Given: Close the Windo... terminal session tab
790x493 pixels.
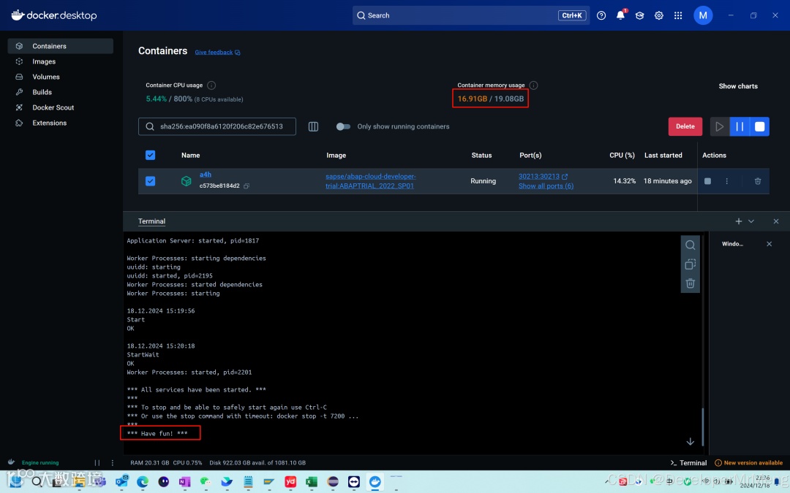Looking at the screenshot, I should coord(769,244).
